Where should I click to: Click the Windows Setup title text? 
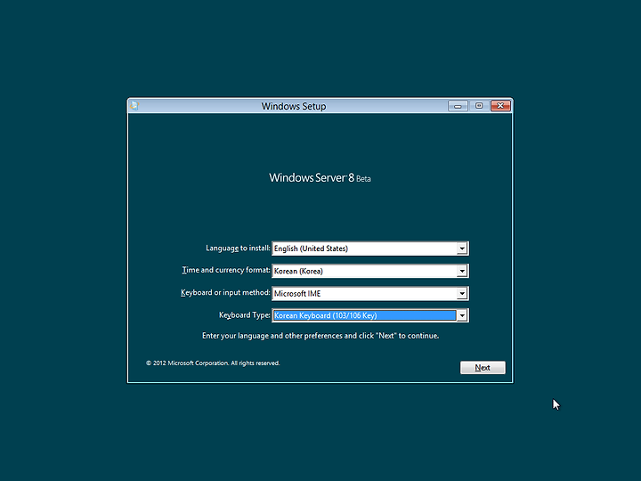point(294,106)
